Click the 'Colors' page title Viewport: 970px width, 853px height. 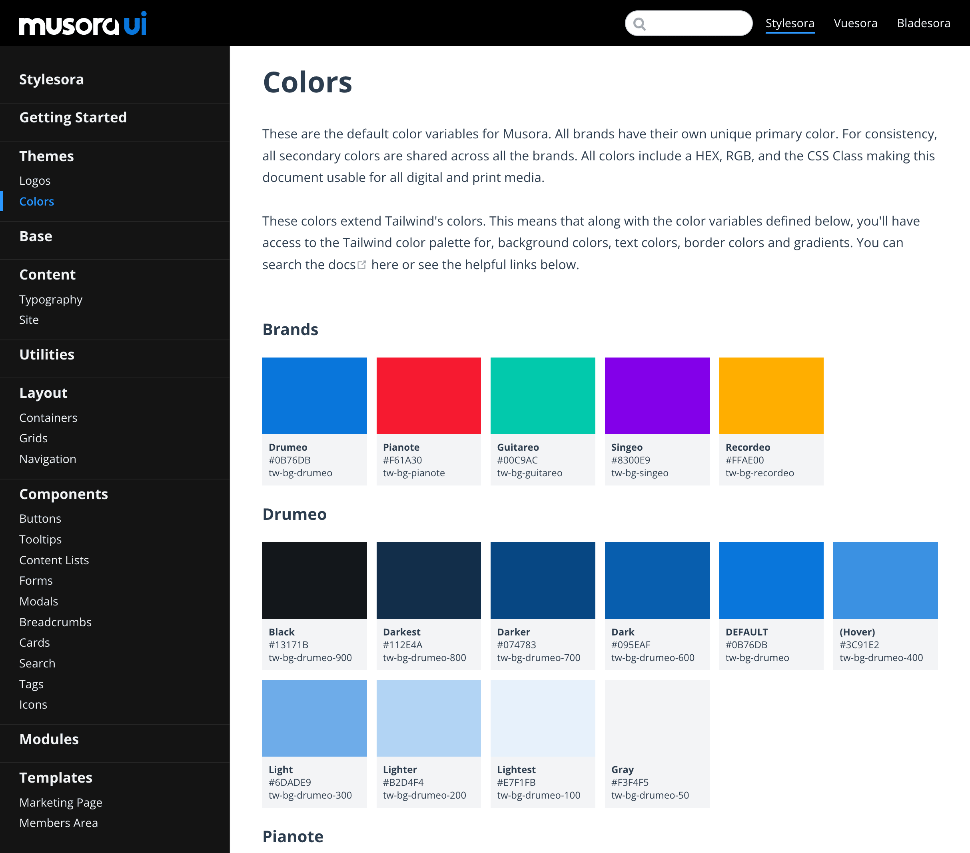307,82
